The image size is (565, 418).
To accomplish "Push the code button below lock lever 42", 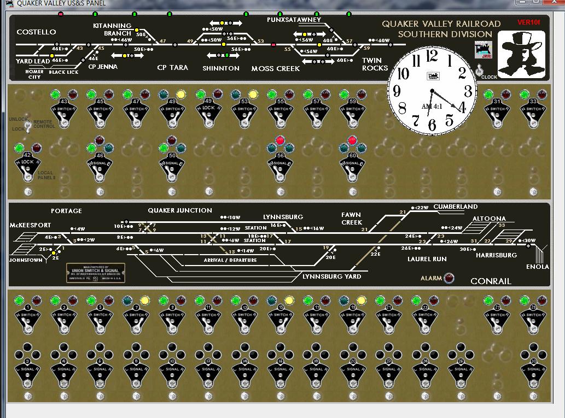I will [x=28, y=192].
